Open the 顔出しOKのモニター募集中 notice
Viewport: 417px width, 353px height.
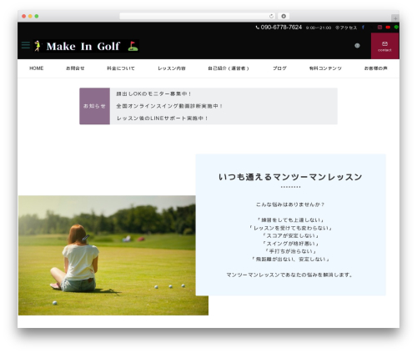tap(153, 94)
